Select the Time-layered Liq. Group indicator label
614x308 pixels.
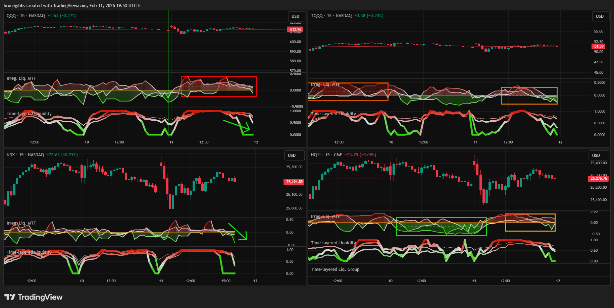click(335, 269)
